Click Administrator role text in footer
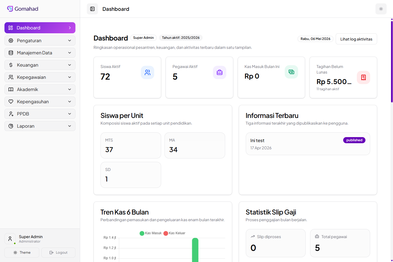 tap(30, 241)
